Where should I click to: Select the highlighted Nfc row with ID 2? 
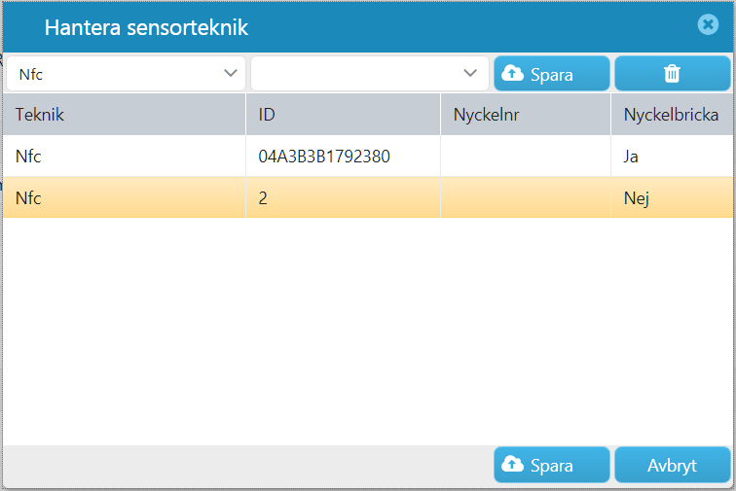click(x=368, y=197)
